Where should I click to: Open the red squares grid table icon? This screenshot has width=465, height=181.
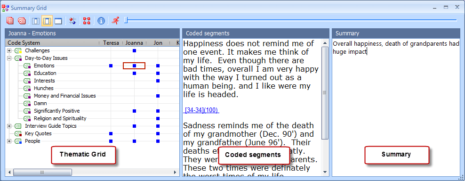pyautogui.click(x=87, y=21)
